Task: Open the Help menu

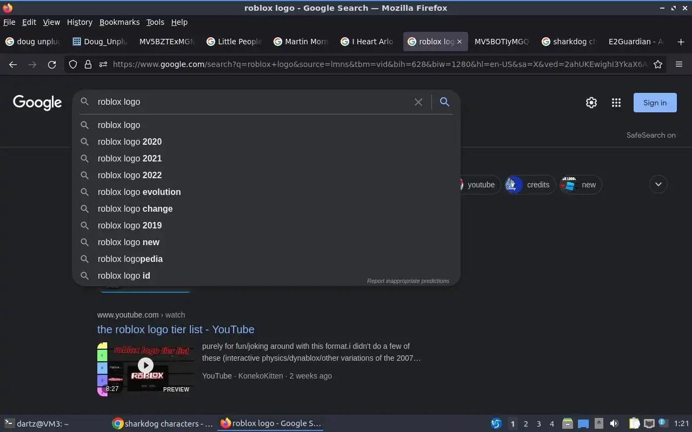Action: pyautogui.click(x=179, y=22)
